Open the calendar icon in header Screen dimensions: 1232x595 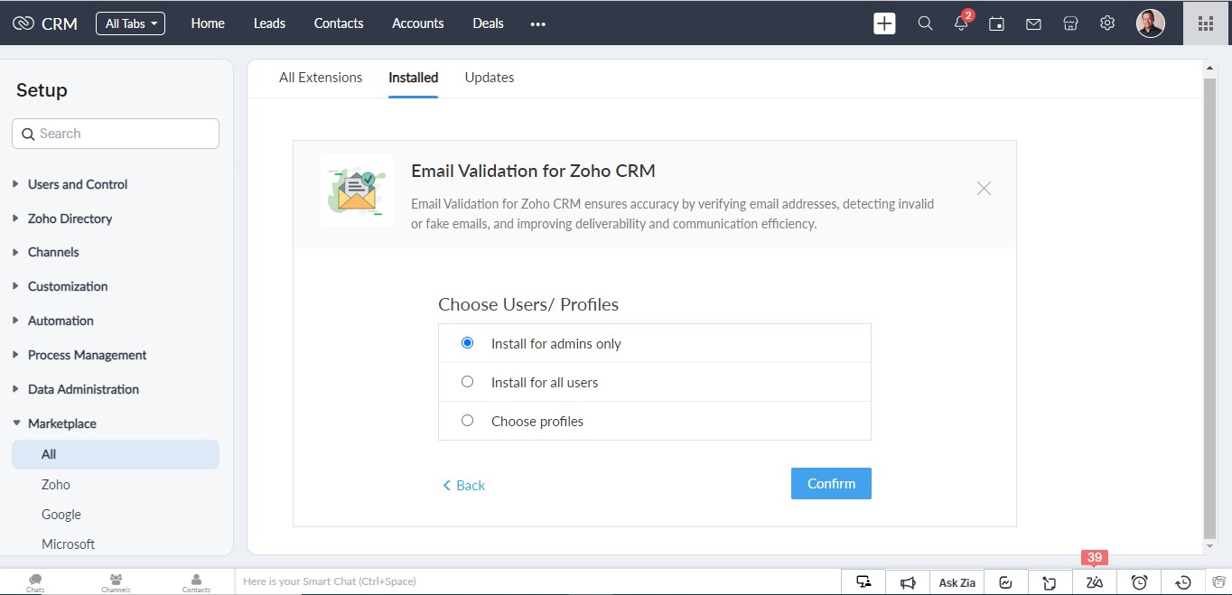pos(997,24)
